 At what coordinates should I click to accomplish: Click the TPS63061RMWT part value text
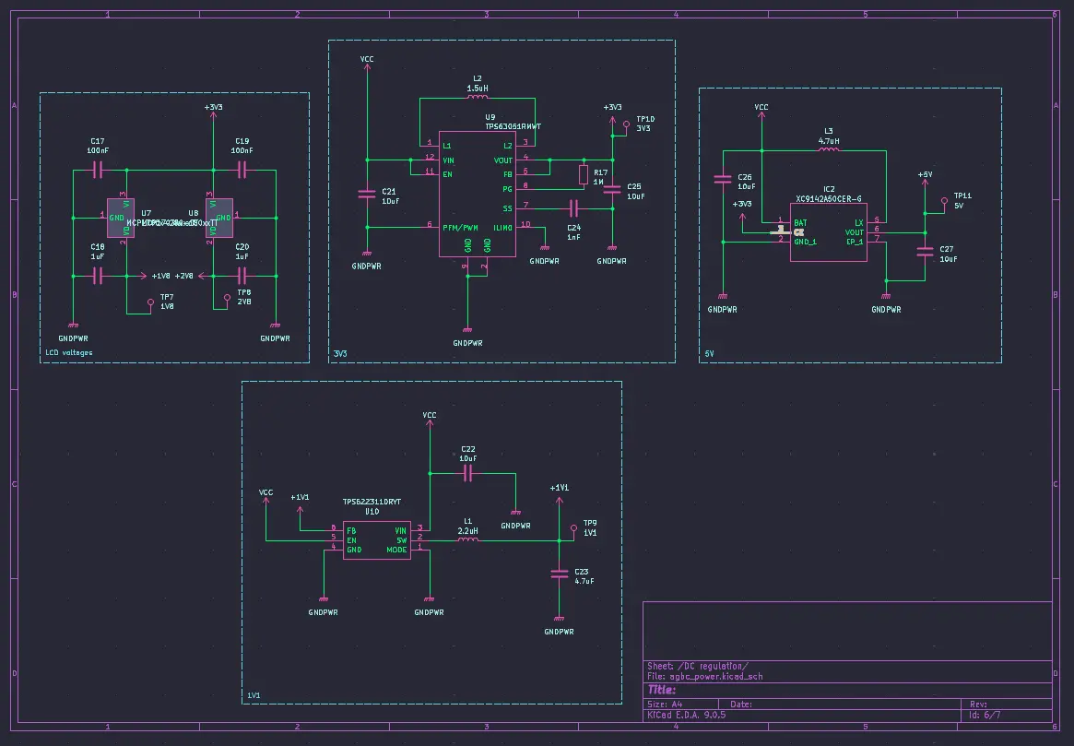[x=513, y=126]
